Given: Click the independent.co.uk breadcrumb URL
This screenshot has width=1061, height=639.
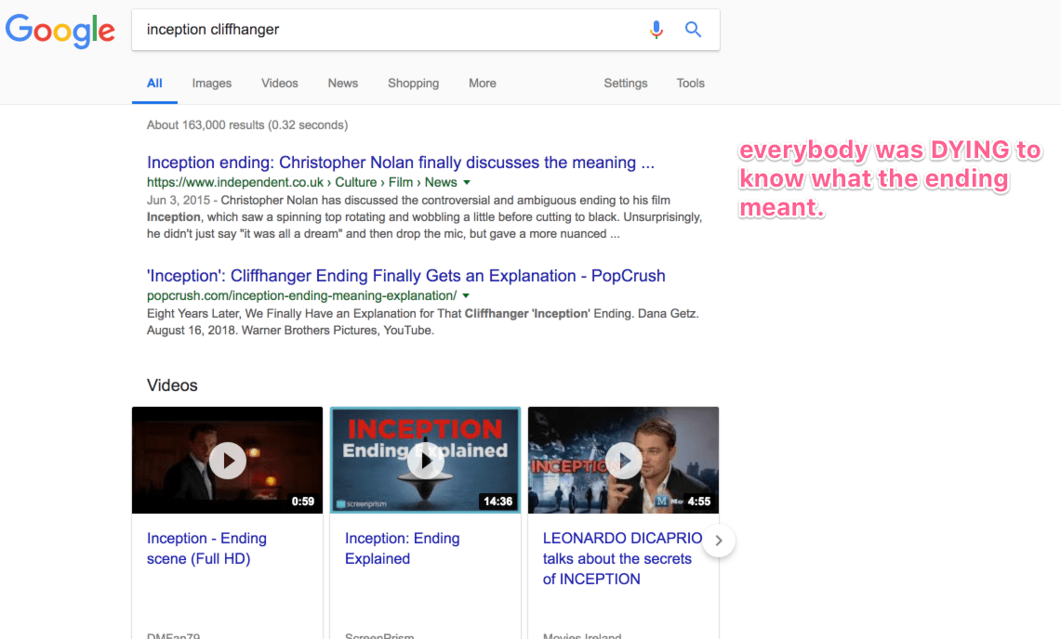Looking at the screenshot, I should pos(302,183).
